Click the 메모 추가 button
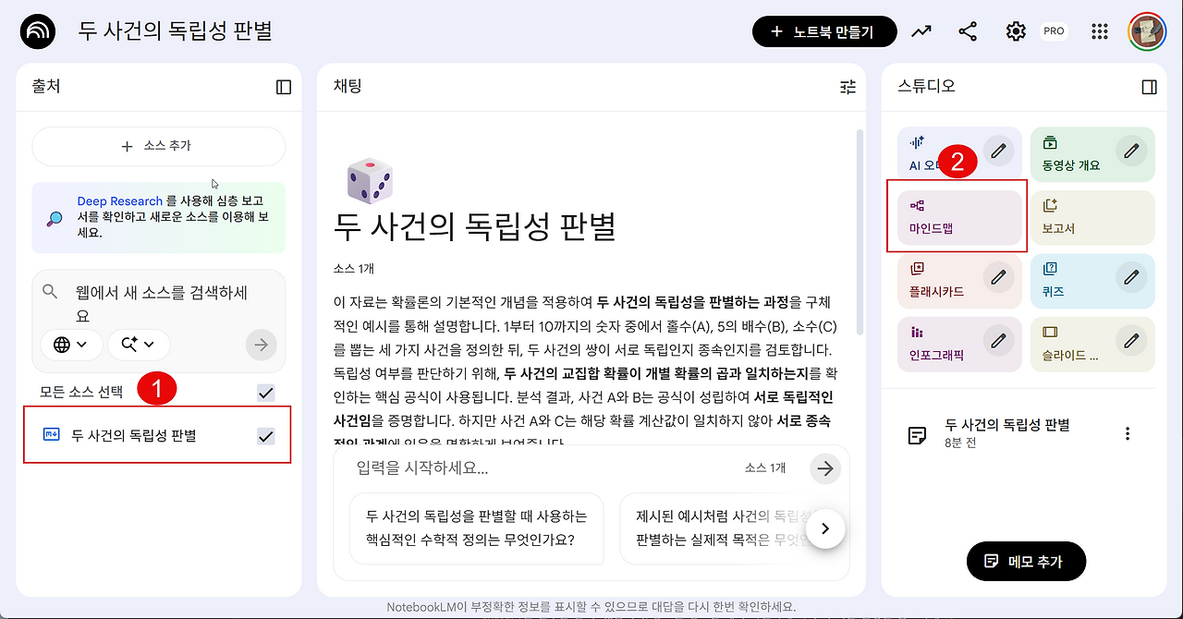 pos(1026,561)
